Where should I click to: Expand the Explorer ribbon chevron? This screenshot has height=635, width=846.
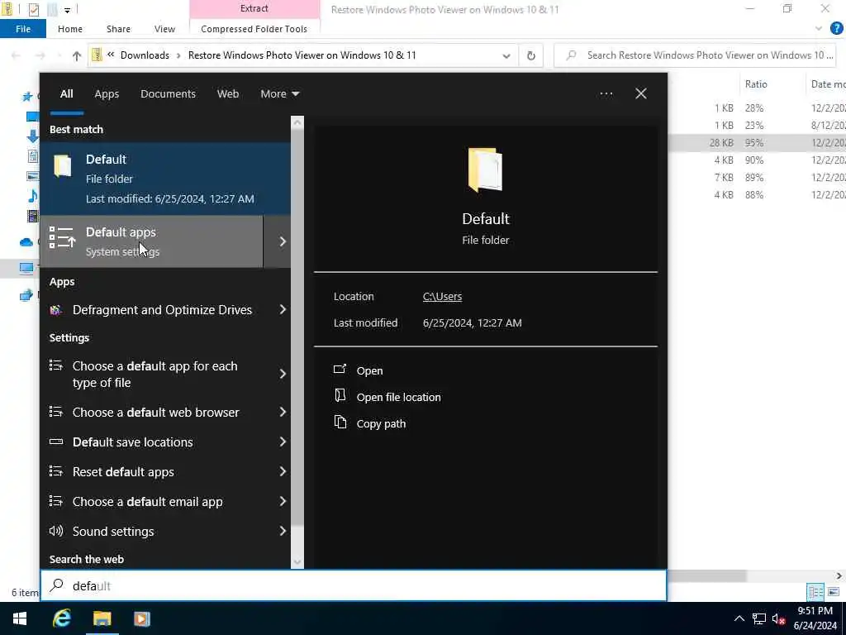coord(819,29)
